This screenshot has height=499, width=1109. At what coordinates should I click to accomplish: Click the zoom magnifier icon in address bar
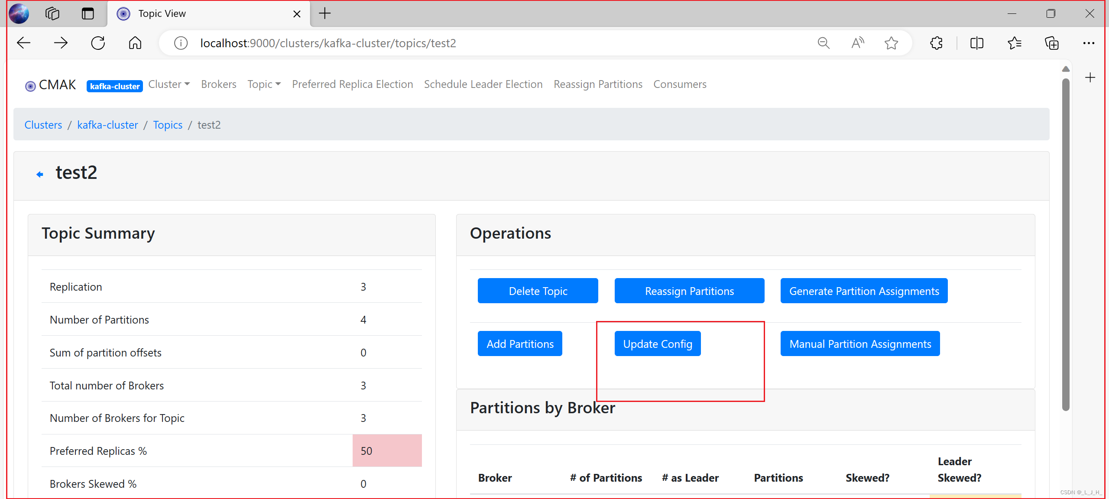click(x=823, y=43)
